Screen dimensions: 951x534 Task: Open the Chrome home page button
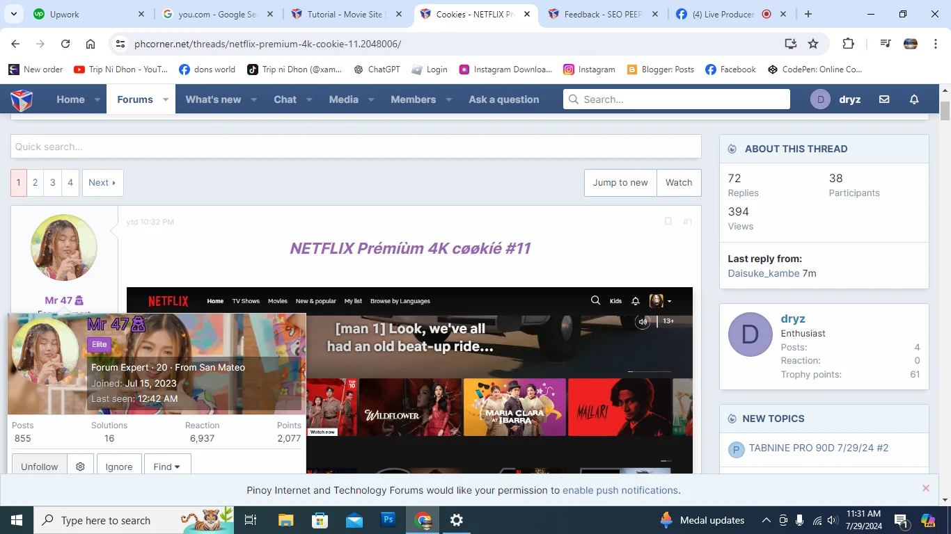(91, 44)
